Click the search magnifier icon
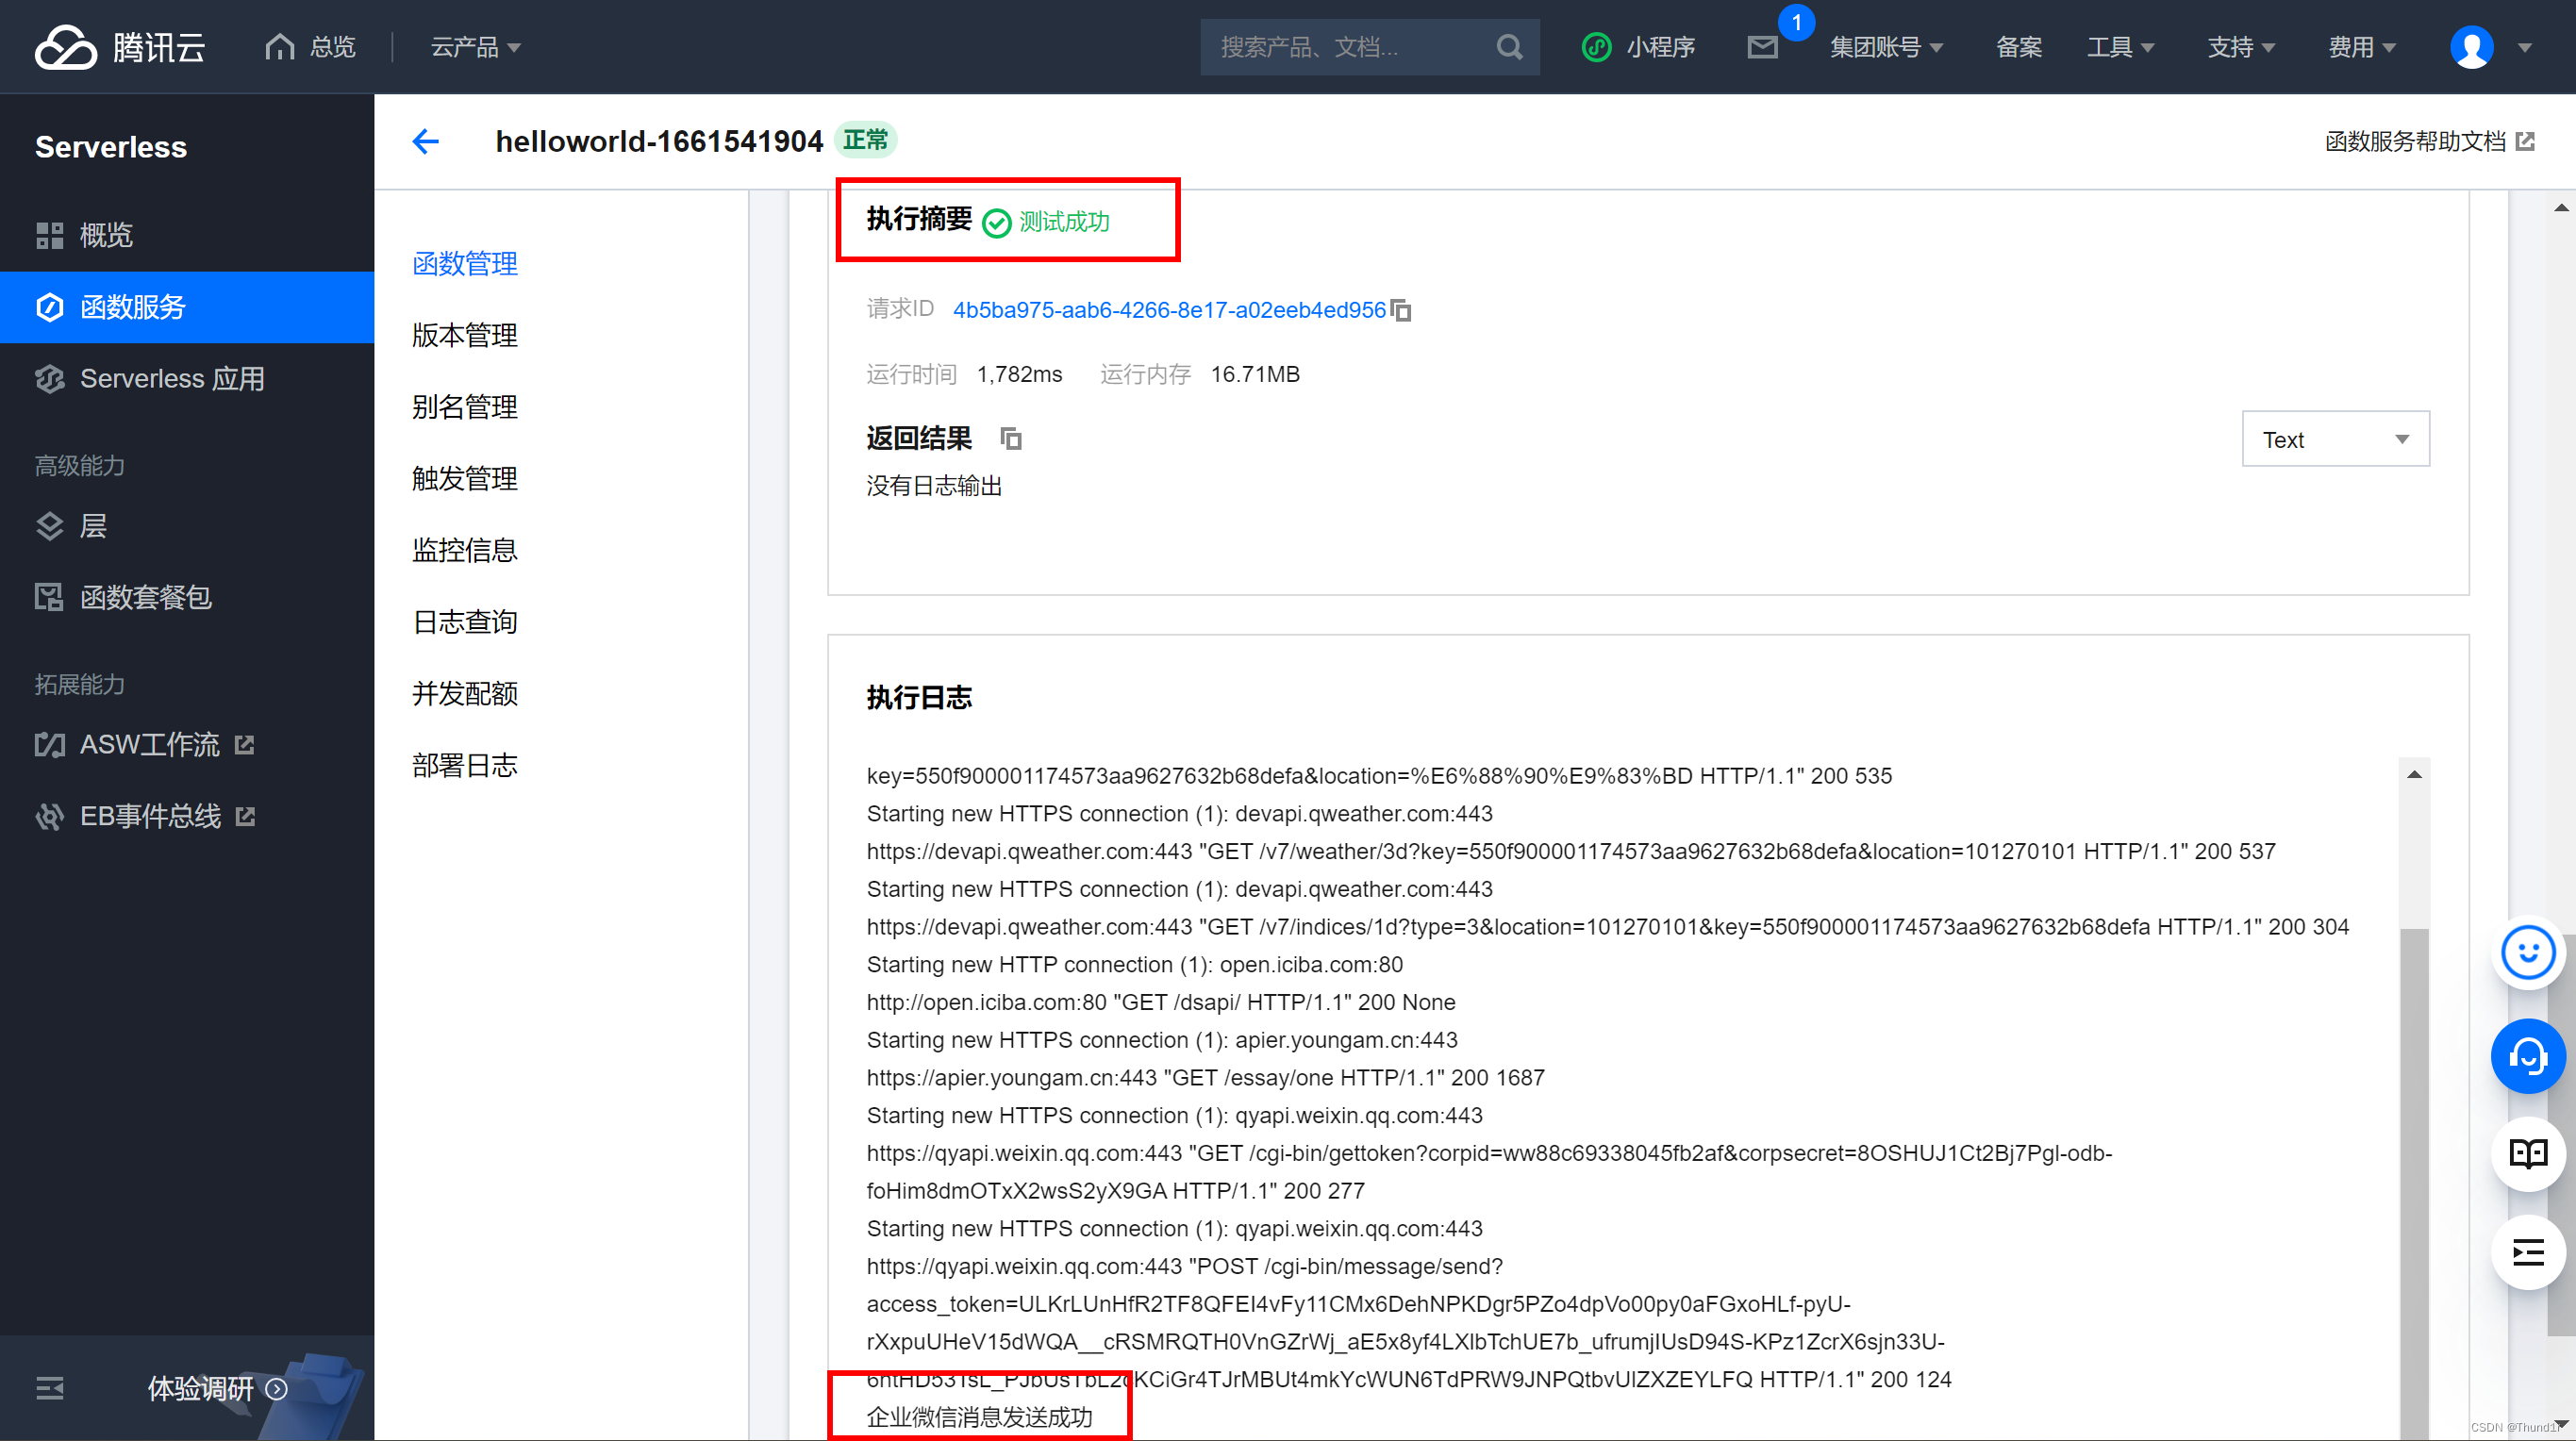Image resolution: width=2576 pixels, height=1441 pixels. tap(1509, 47)
